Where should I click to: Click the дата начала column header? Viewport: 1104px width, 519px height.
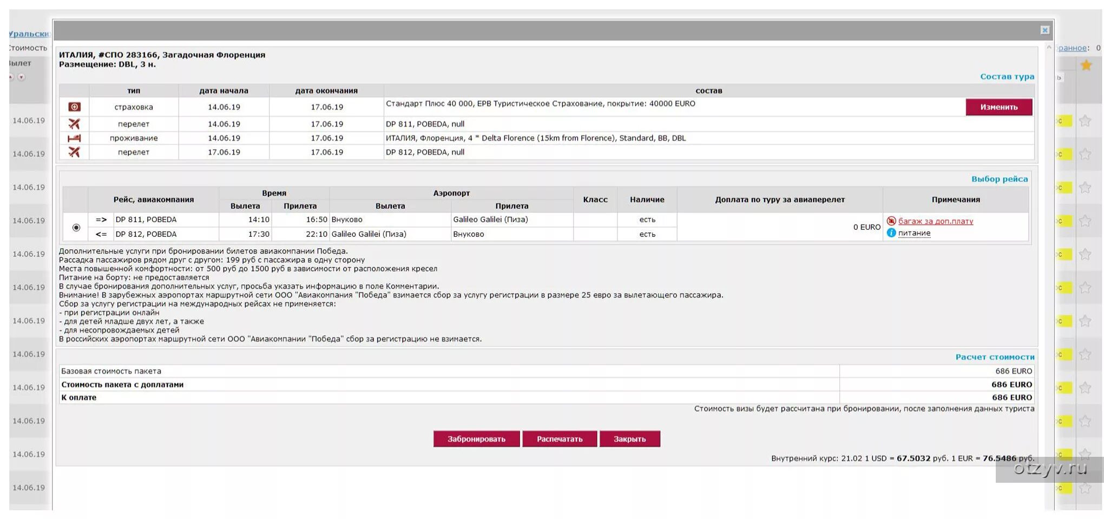tap(224, 90)
